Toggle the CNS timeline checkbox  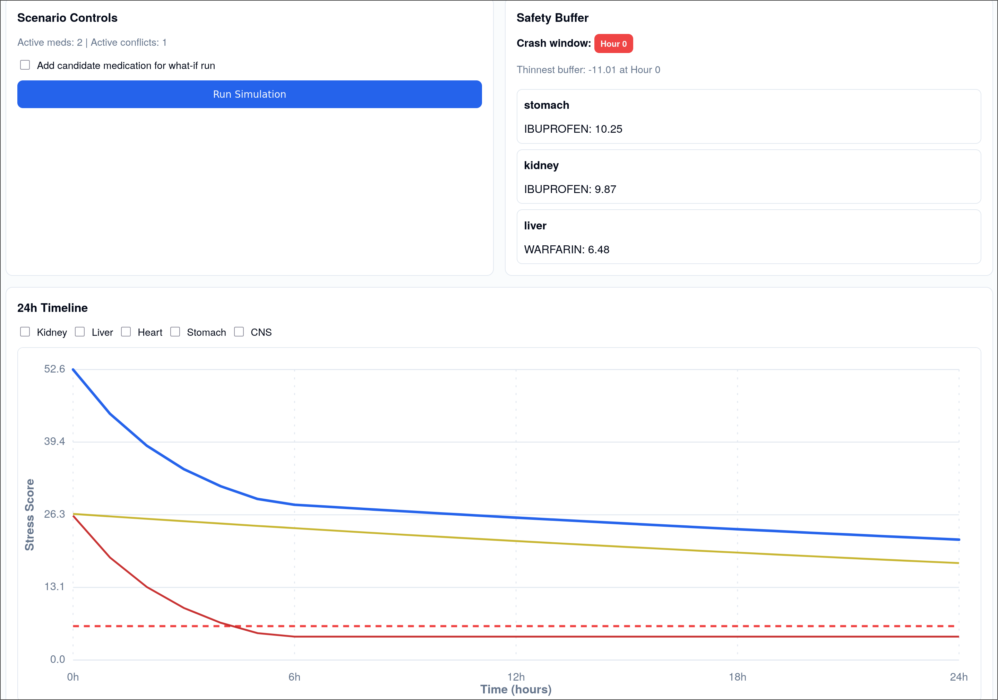(239, 332)
